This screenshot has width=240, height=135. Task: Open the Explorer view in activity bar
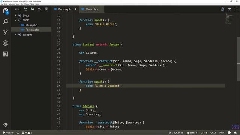[6, 11]
